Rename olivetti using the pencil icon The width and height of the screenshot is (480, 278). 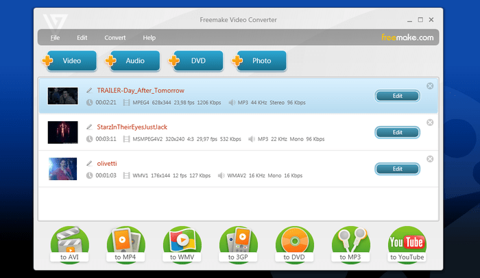[x=89, y=164]
